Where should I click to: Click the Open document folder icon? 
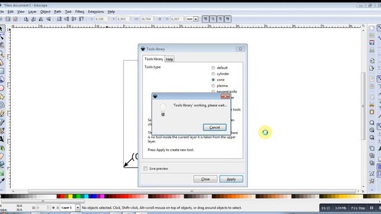point(371,36)
